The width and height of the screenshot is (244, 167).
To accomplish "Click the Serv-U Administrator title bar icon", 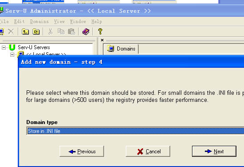I will pyautogui.click(x=1, y=11).
